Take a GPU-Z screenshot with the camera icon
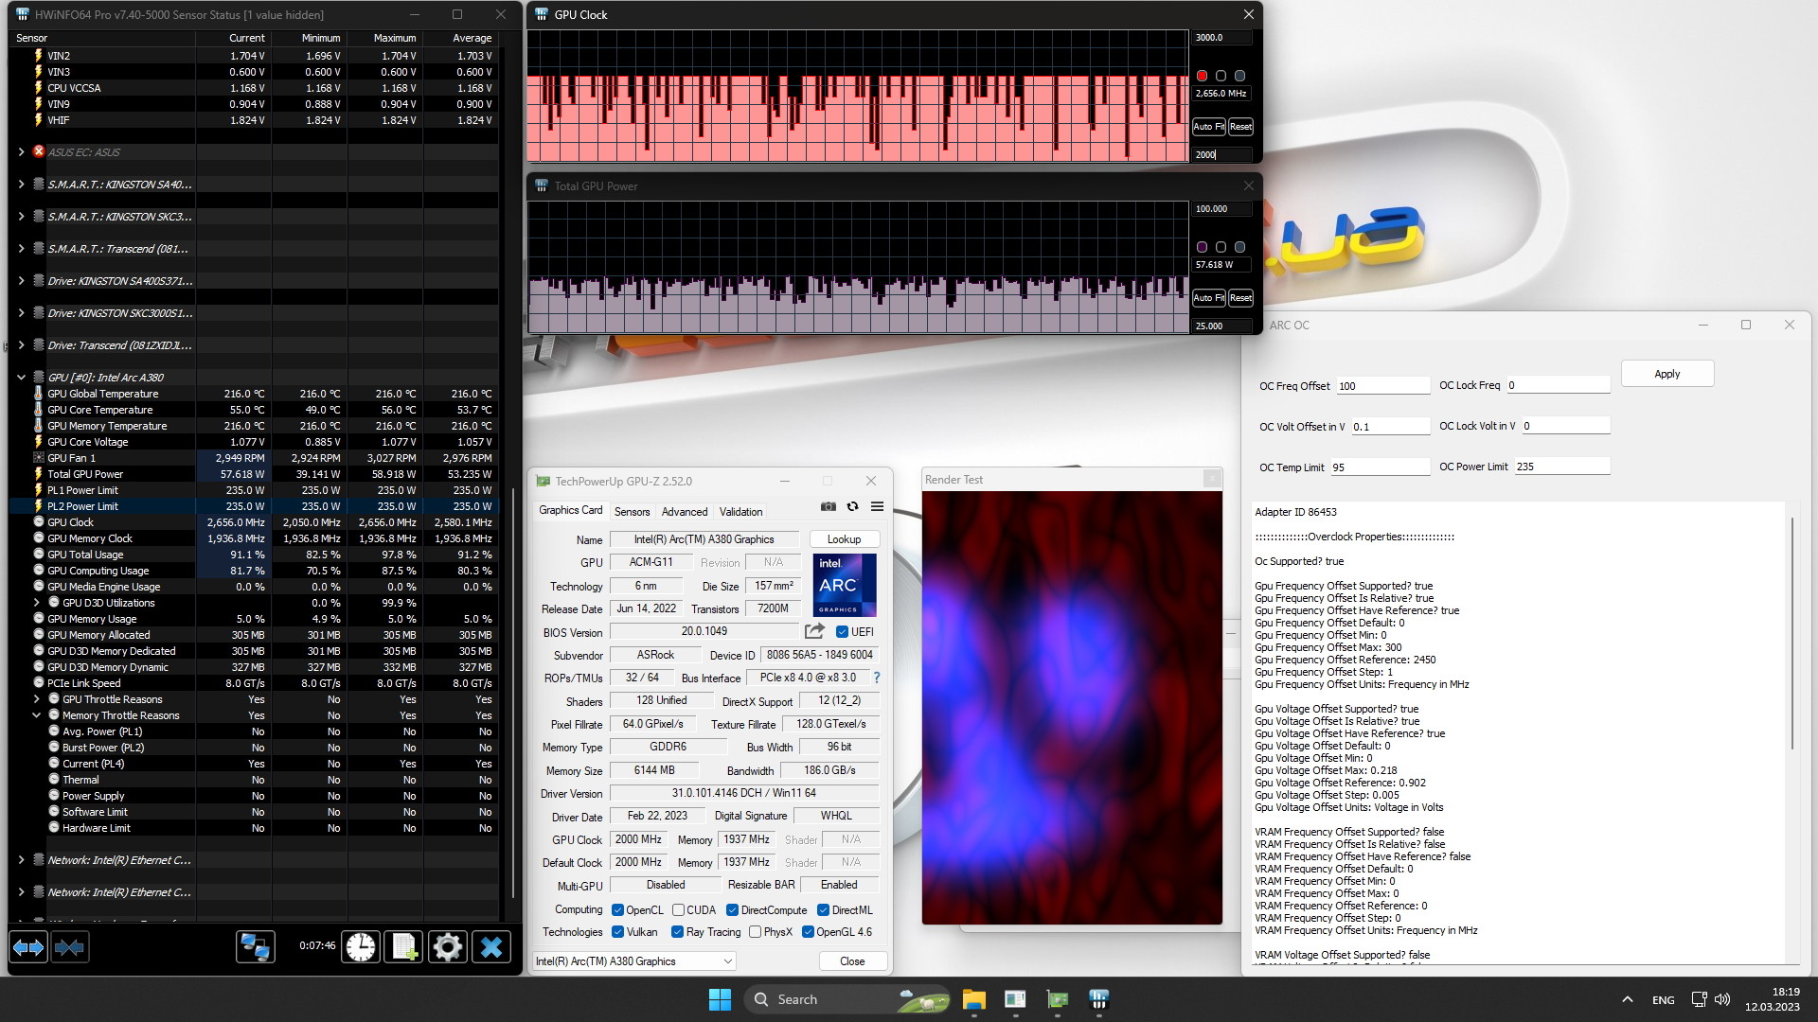 829,507
